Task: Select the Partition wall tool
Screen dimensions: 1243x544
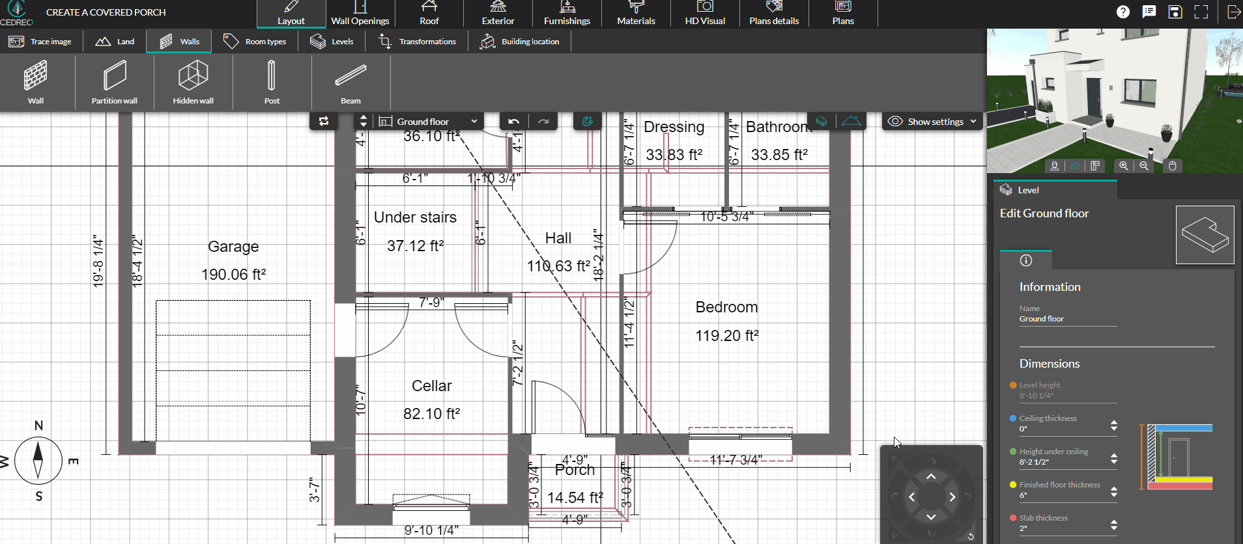Action: tap(115, 83)
